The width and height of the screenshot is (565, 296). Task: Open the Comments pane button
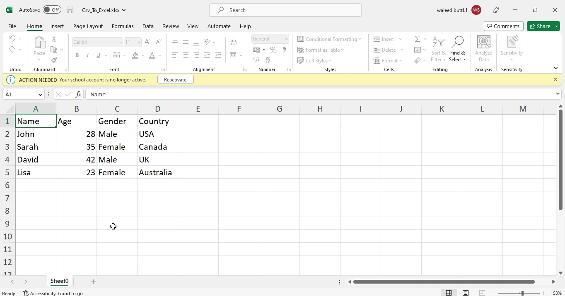(x=503, y=26)
